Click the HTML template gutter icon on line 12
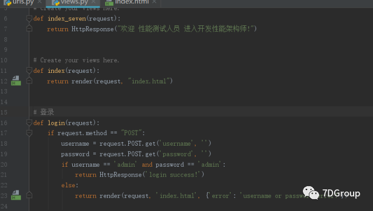Screen dimensions: 373x211 click(16, 81)
